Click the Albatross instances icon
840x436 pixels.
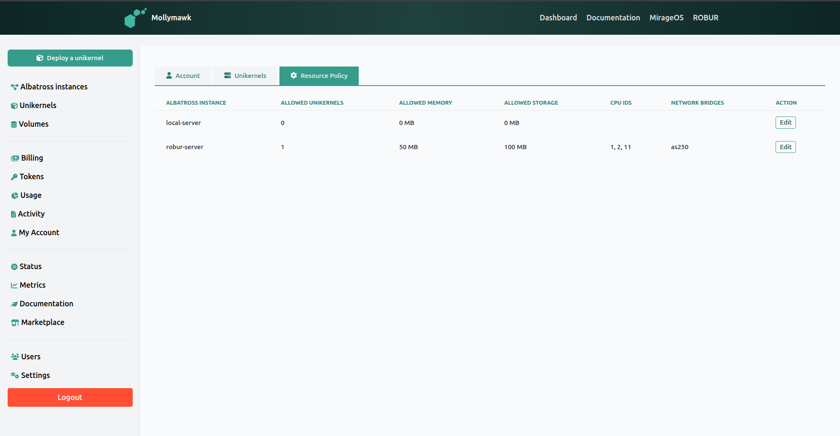14,86
